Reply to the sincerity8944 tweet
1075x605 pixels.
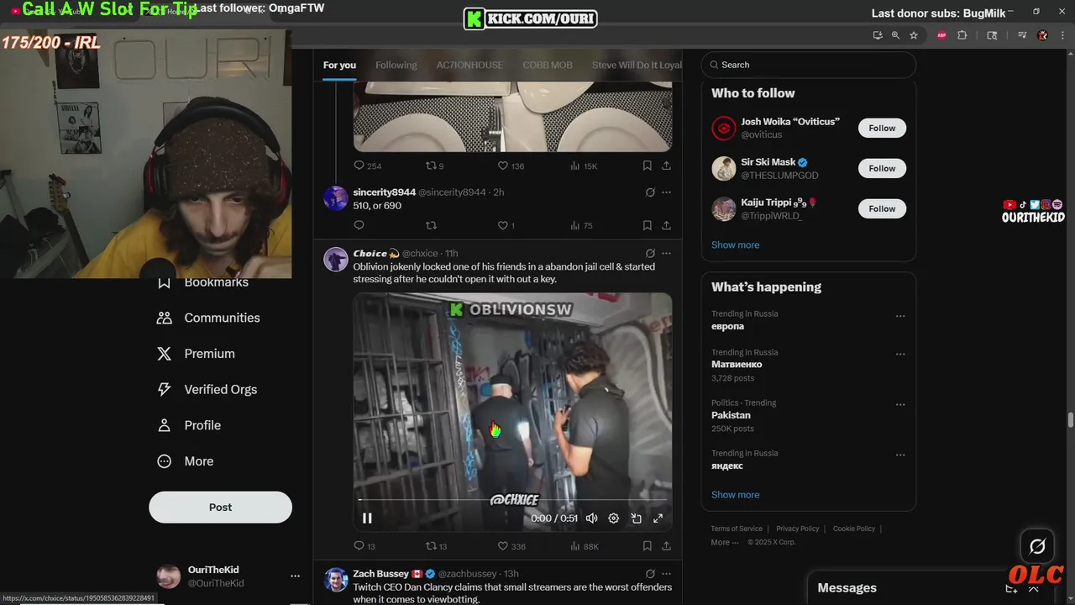[359, 225]
